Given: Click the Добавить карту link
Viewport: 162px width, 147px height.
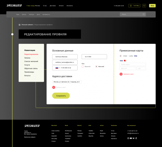Looking at the screenshot, I should click(129, 74).
